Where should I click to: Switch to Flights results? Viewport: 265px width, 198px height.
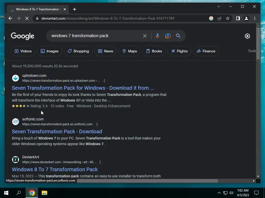coord(179,51)
